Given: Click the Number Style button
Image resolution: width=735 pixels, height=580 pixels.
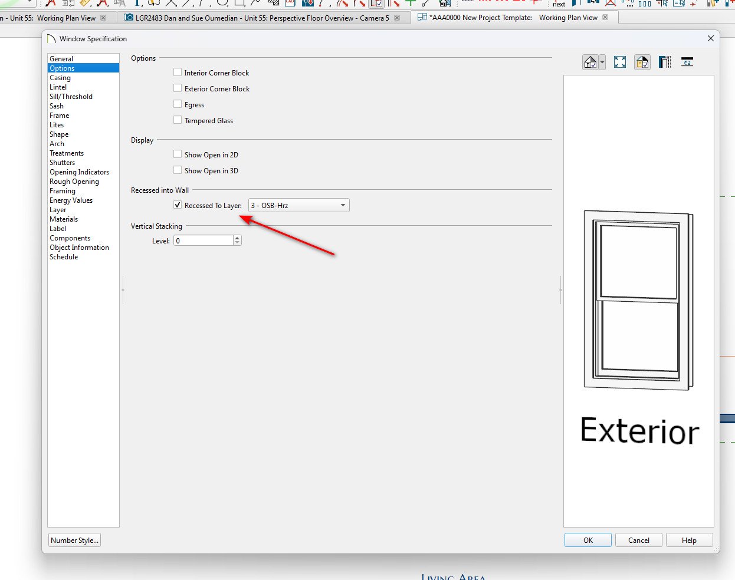Looking at the screenshot, I should coord(75,540).
